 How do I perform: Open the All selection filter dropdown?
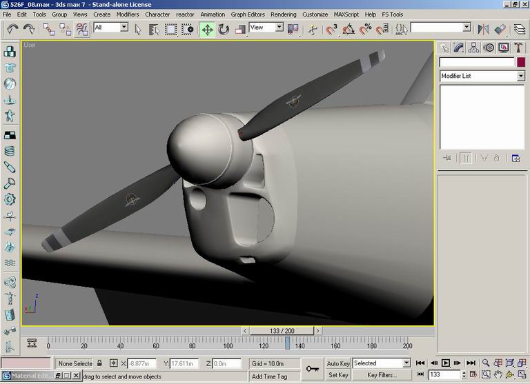124,28
